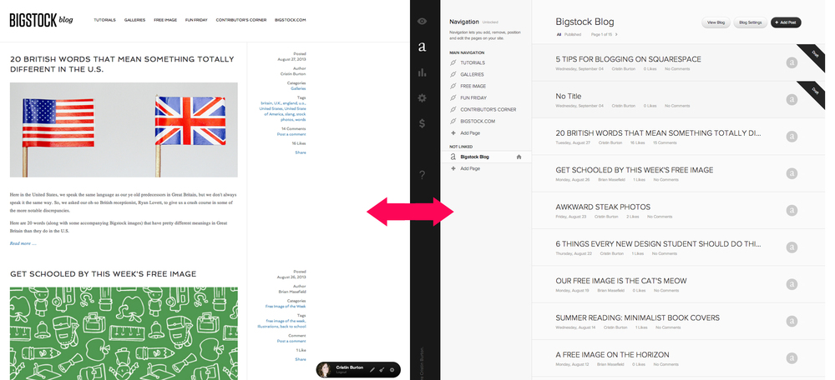
Task: Click author avatar on A FREE IMAGE ON THE HORIZON row
Action: 792,358
